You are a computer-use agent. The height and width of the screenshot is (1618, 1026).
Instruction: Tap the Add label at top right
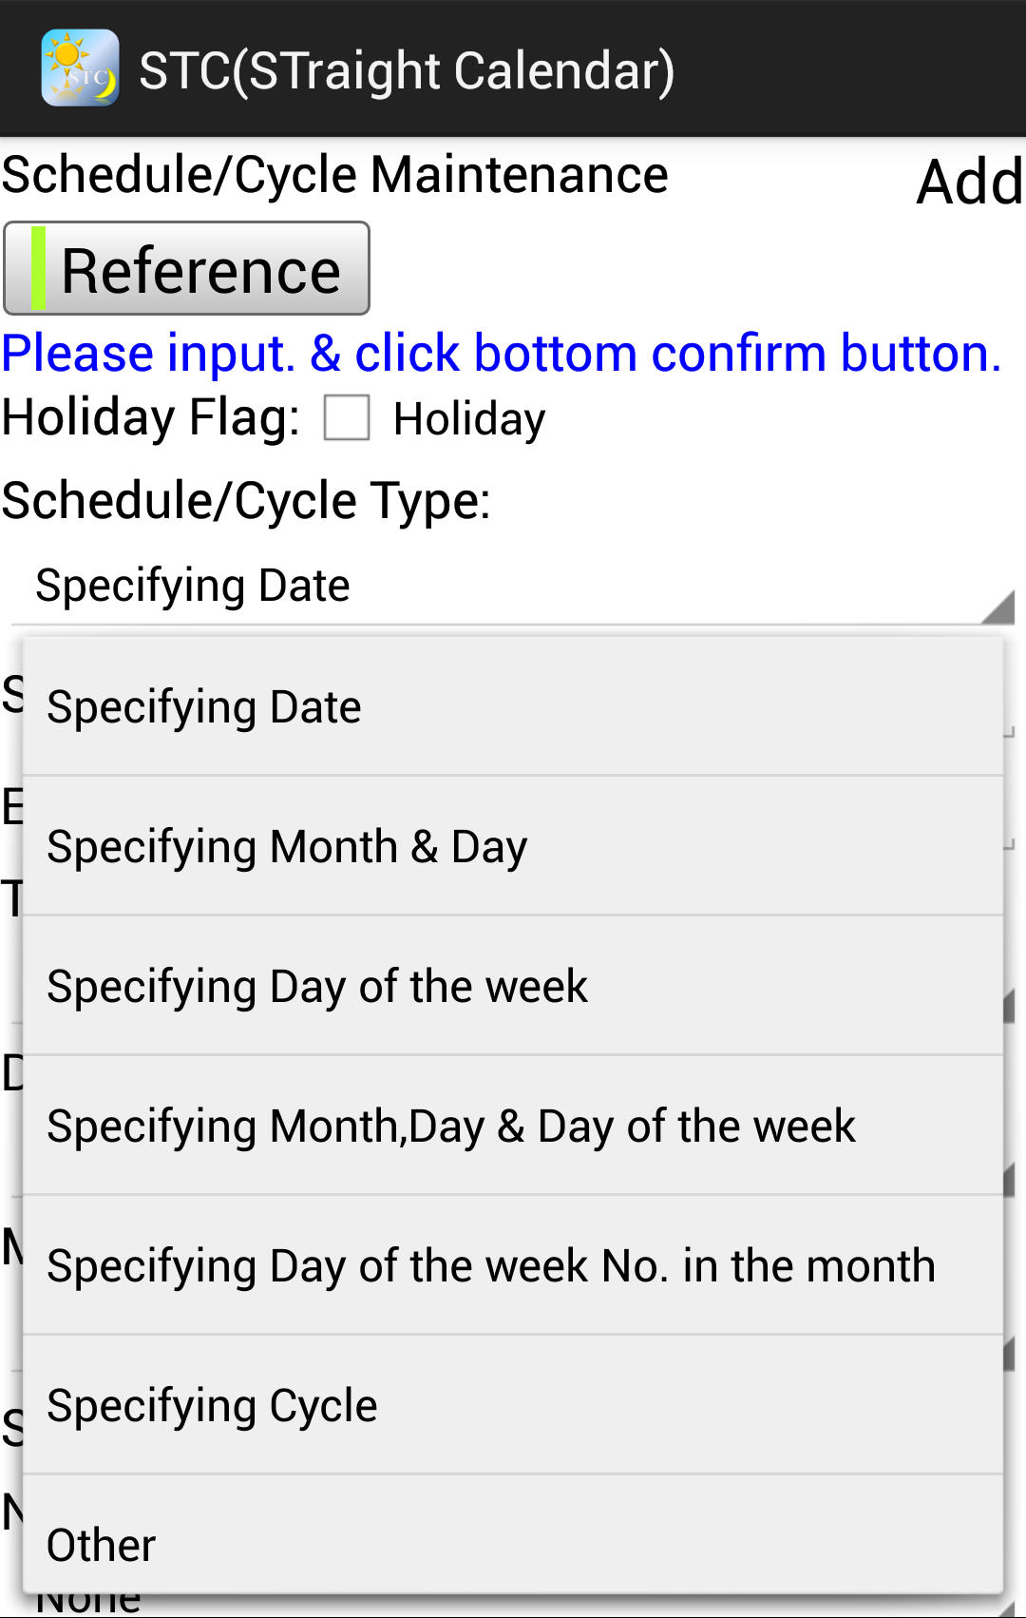(x=970, y=182)
